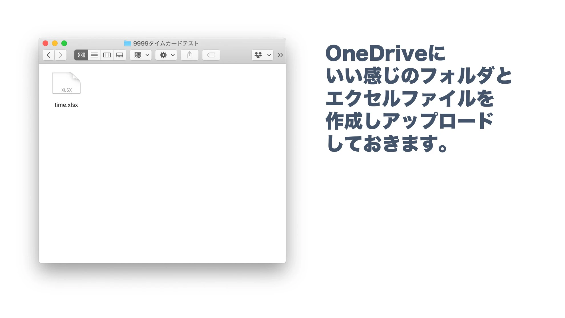
Task: Minimize the Finder window with yellow button
Action: [x=55, y=43]
